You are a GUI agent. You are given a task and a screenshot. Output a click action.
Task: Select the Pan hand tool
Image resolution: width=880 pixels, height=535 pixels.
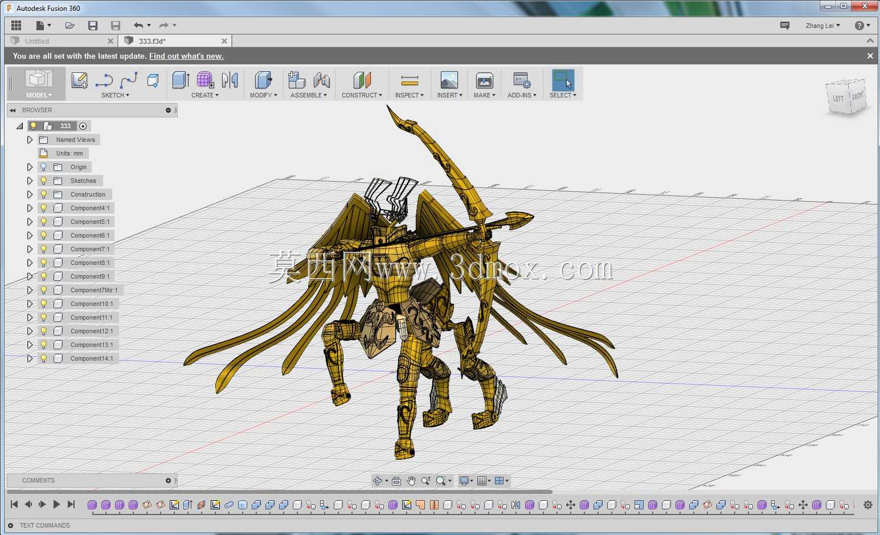[x=411, y=481]
